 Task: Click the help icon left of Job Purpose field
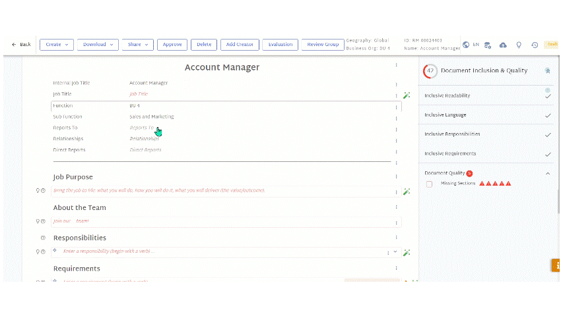pos(43,191)
